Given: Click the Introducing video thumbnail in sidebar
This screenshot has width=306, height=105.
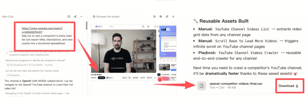Looking at the screenshot, I should pos(164,67).
